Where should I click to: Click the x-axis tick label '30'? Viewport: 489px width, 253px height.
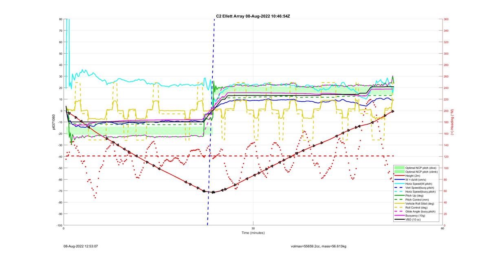pos(253,228)
